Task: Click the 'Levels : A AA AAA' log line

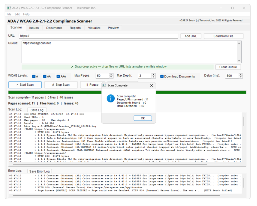Action: [32, 123]
